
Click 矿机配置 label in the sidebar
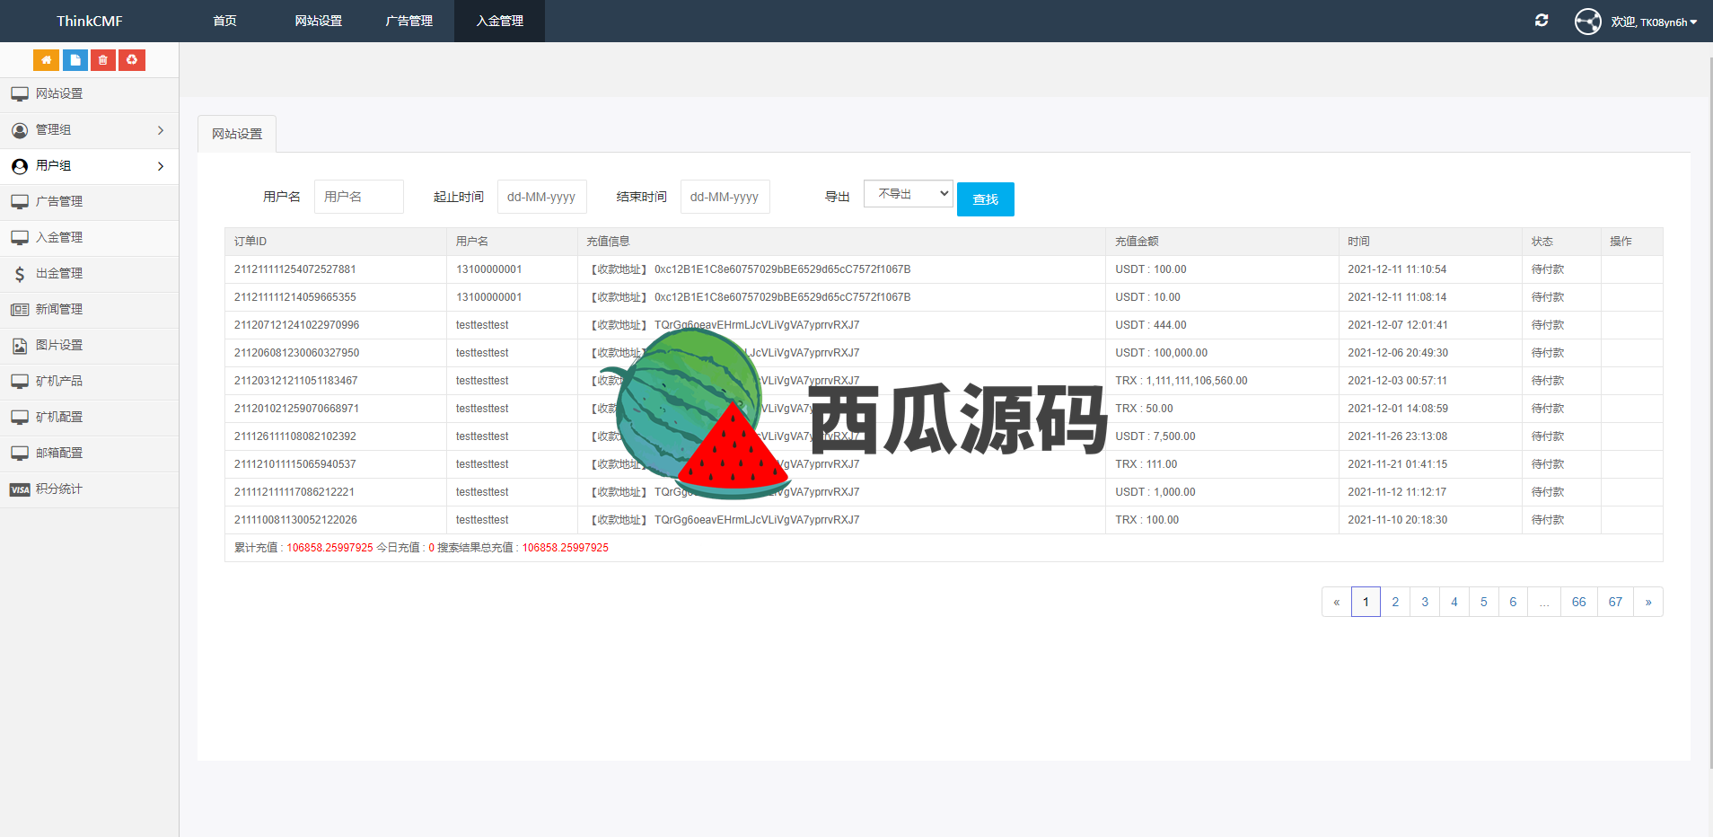click(59, 417)
